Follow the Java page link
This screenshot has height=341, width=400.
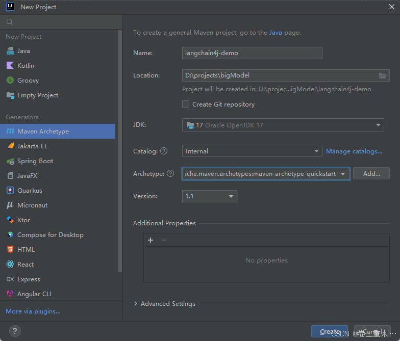pos(276,33)
